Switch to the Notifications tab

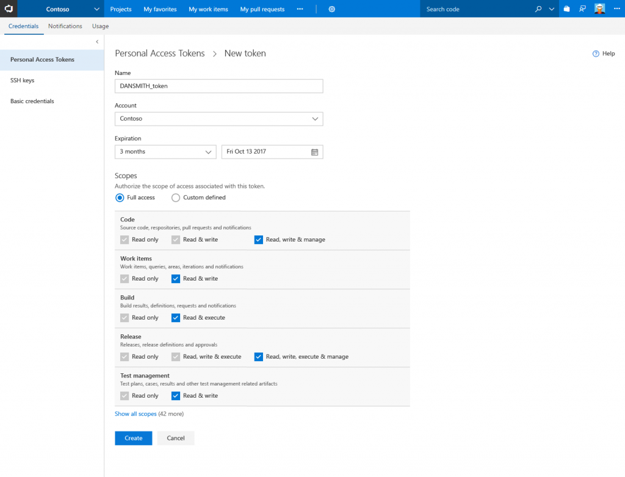pos(65,26)
